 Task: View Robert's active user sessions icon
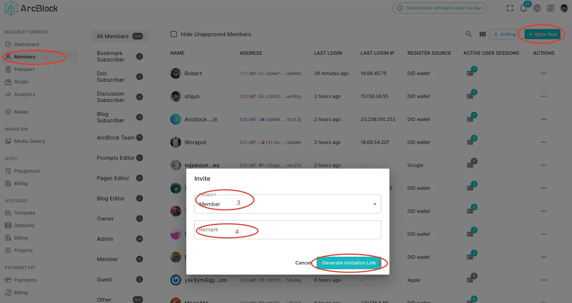[470, 73]
